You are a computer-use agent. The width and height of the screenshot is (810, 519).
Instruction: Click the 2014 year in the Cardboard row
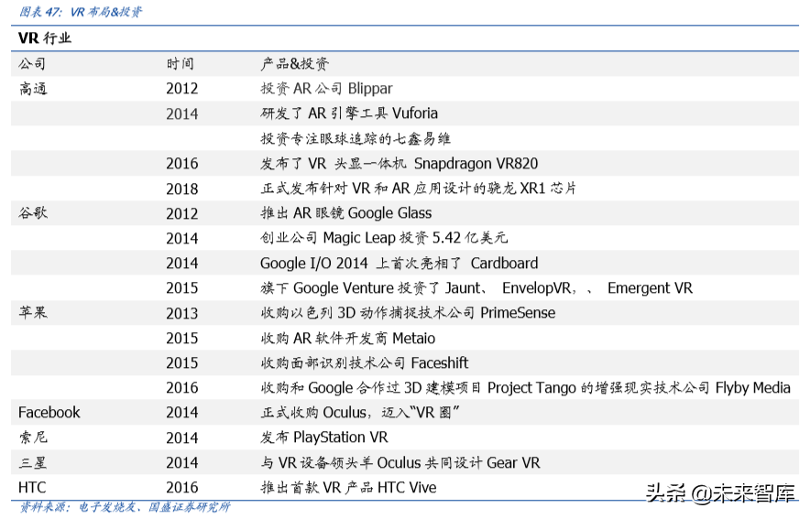tap(181, 264)
